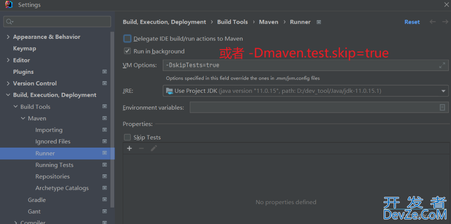Screen dimensions: 451x224
Task: Add a property with the plus icon
Action: click(129, 148)
